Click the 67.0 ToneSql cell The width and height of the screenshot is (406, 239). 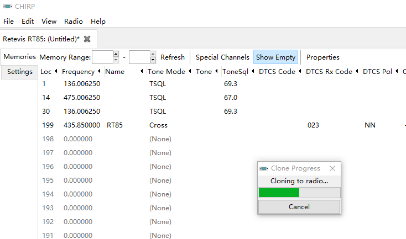(231, 98)
